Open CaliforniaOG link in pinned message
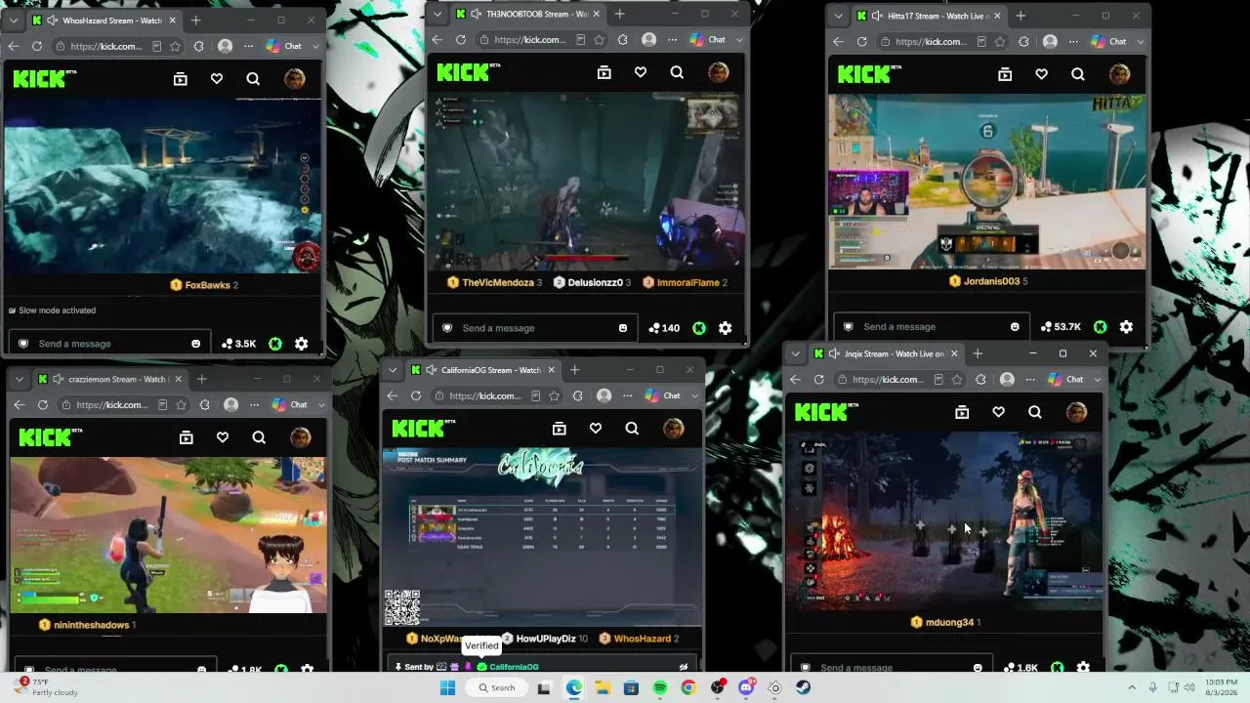The height and width of the screenshot is (703, 1250). [x=514, y=667]
